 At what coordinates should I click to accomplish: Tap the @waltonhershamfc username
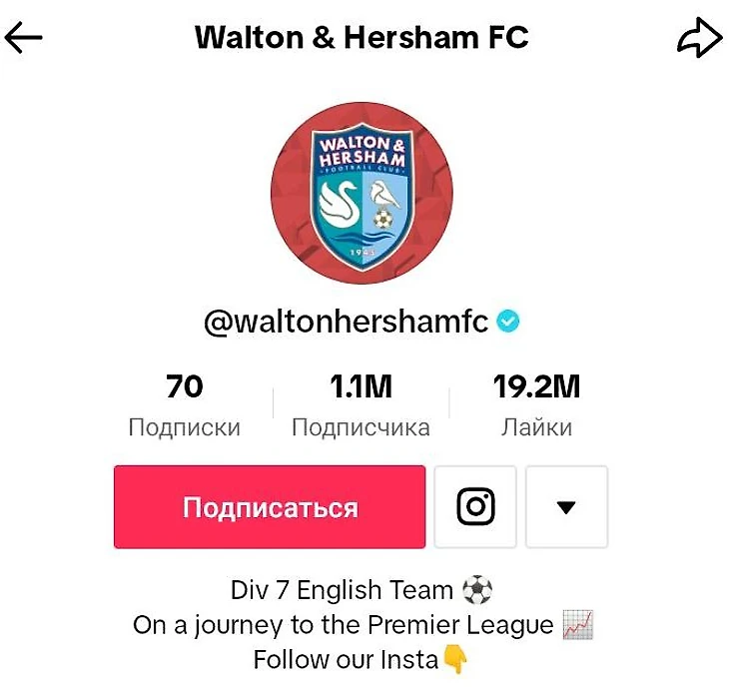(347, 322)
